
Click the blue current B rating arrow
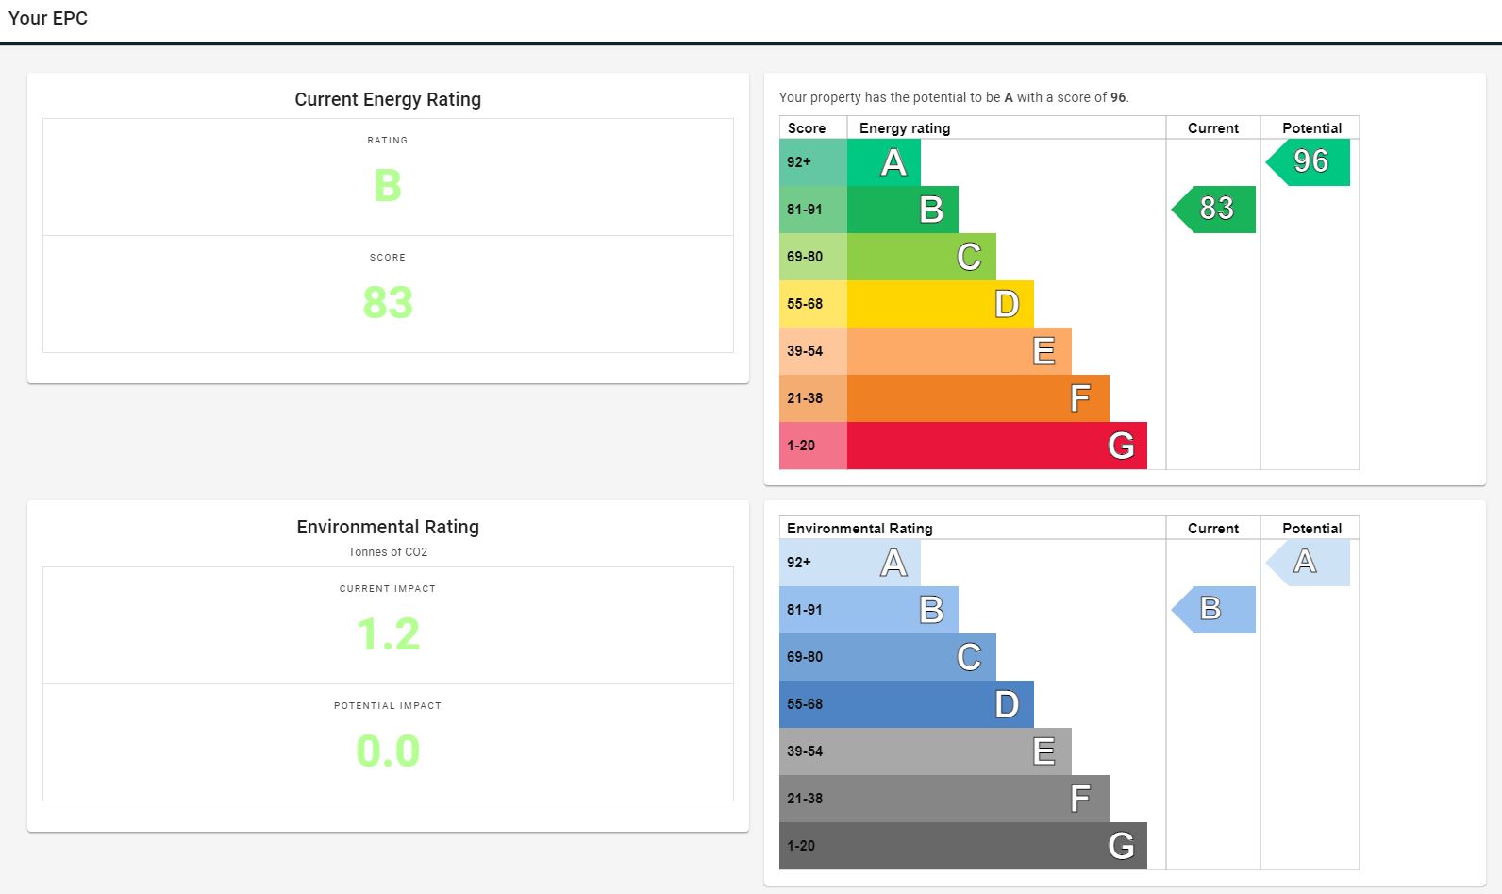(1214, 610)
